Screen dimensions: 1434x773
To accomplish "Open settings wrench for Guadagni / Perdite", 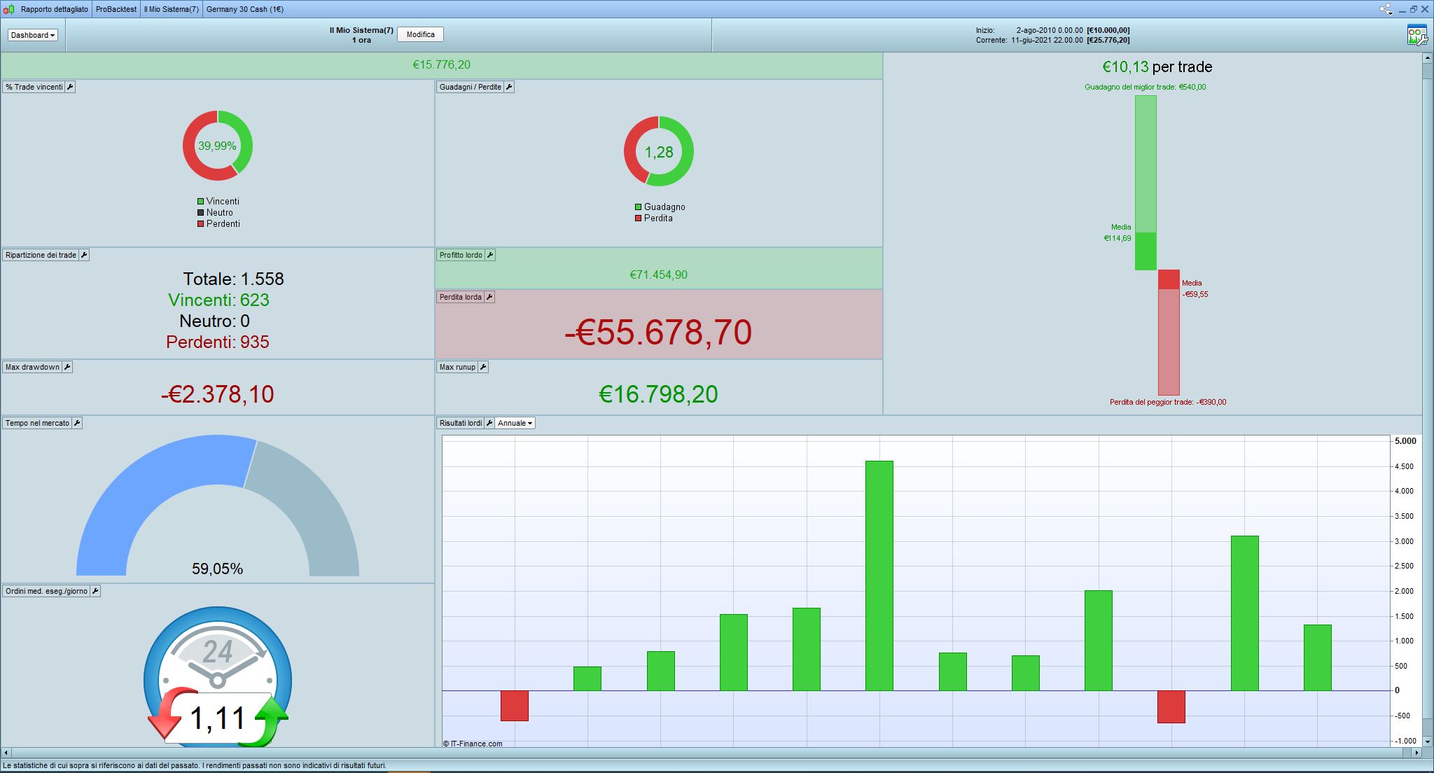I will tap(509, 87).
